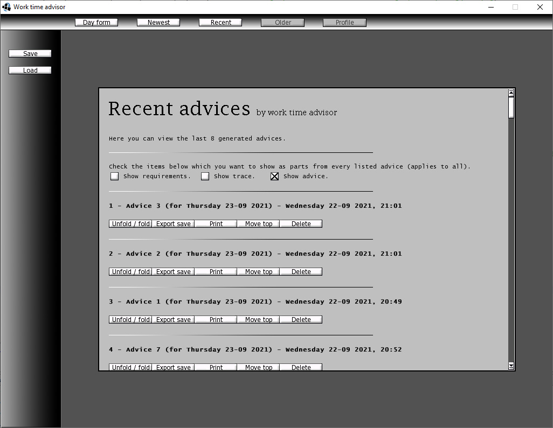Print Advice 3

[x=216, y=223]
